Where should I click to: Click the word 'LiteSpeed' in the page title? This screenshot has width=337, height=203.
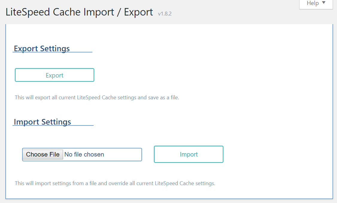tap(28, 12)
